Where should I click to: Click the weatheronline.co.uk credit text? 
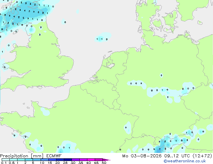pos(185,161)
